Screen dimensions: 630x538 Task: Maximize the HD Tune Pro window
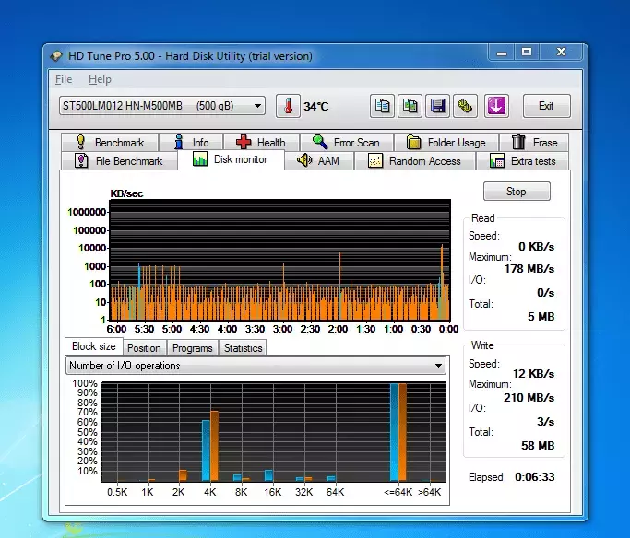527,53
